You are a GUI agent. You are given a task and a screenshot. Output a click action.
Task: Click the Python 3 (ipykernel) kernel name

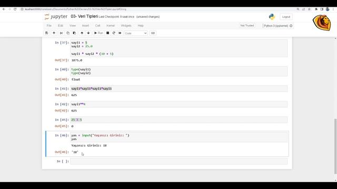point(276,26)
